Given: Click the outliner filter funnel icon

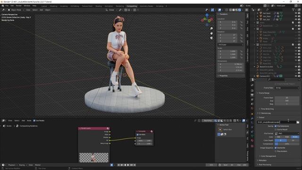Looking at the screenshot, I should click(x=294, y=9).
